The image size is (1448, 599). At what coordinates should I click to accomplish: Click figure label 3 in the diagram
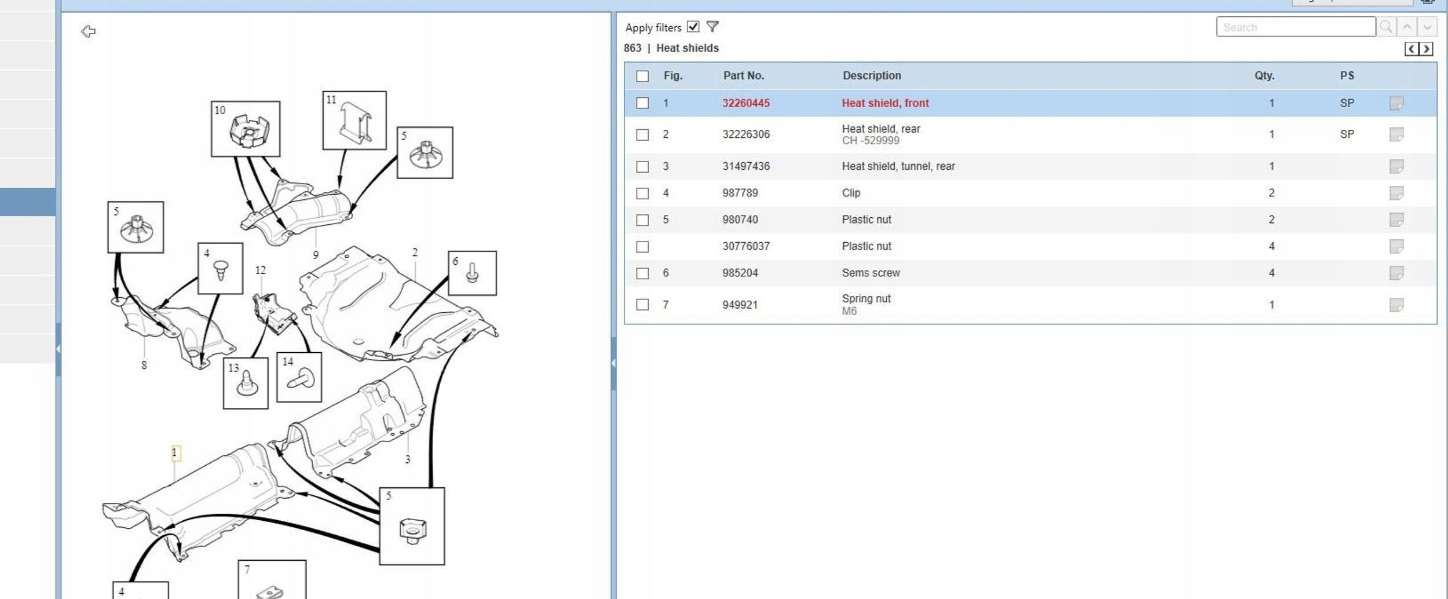(408, 459)
